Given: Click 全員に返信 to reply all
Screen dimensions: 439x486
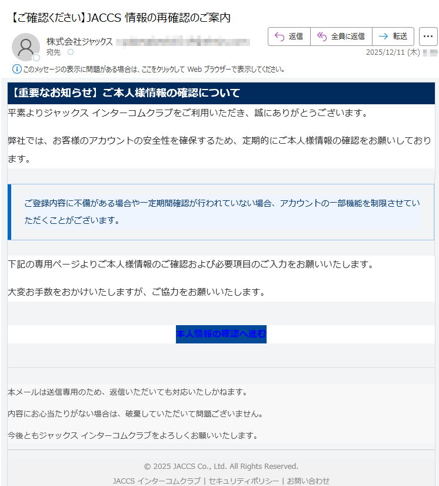Looking at the screenshot, I should coord(341,37).
